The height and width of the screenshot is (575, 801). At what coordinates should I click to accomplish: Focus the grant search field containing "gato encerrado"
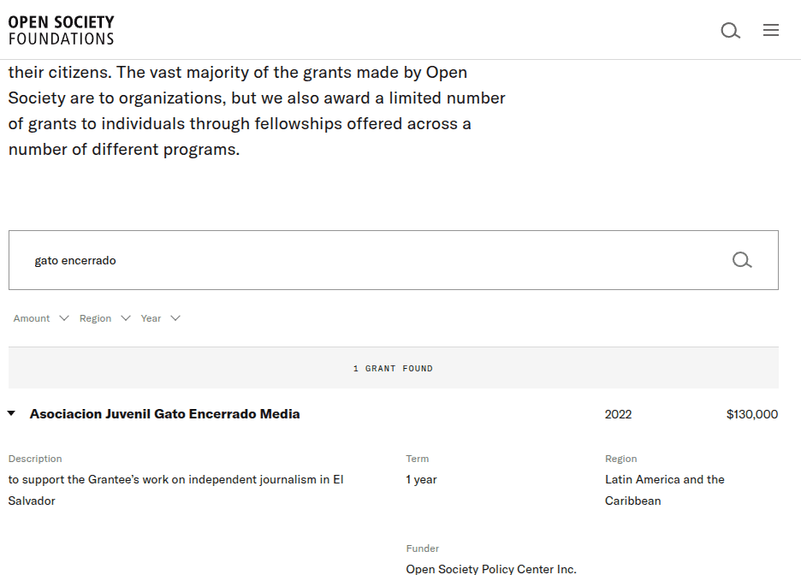368,260
